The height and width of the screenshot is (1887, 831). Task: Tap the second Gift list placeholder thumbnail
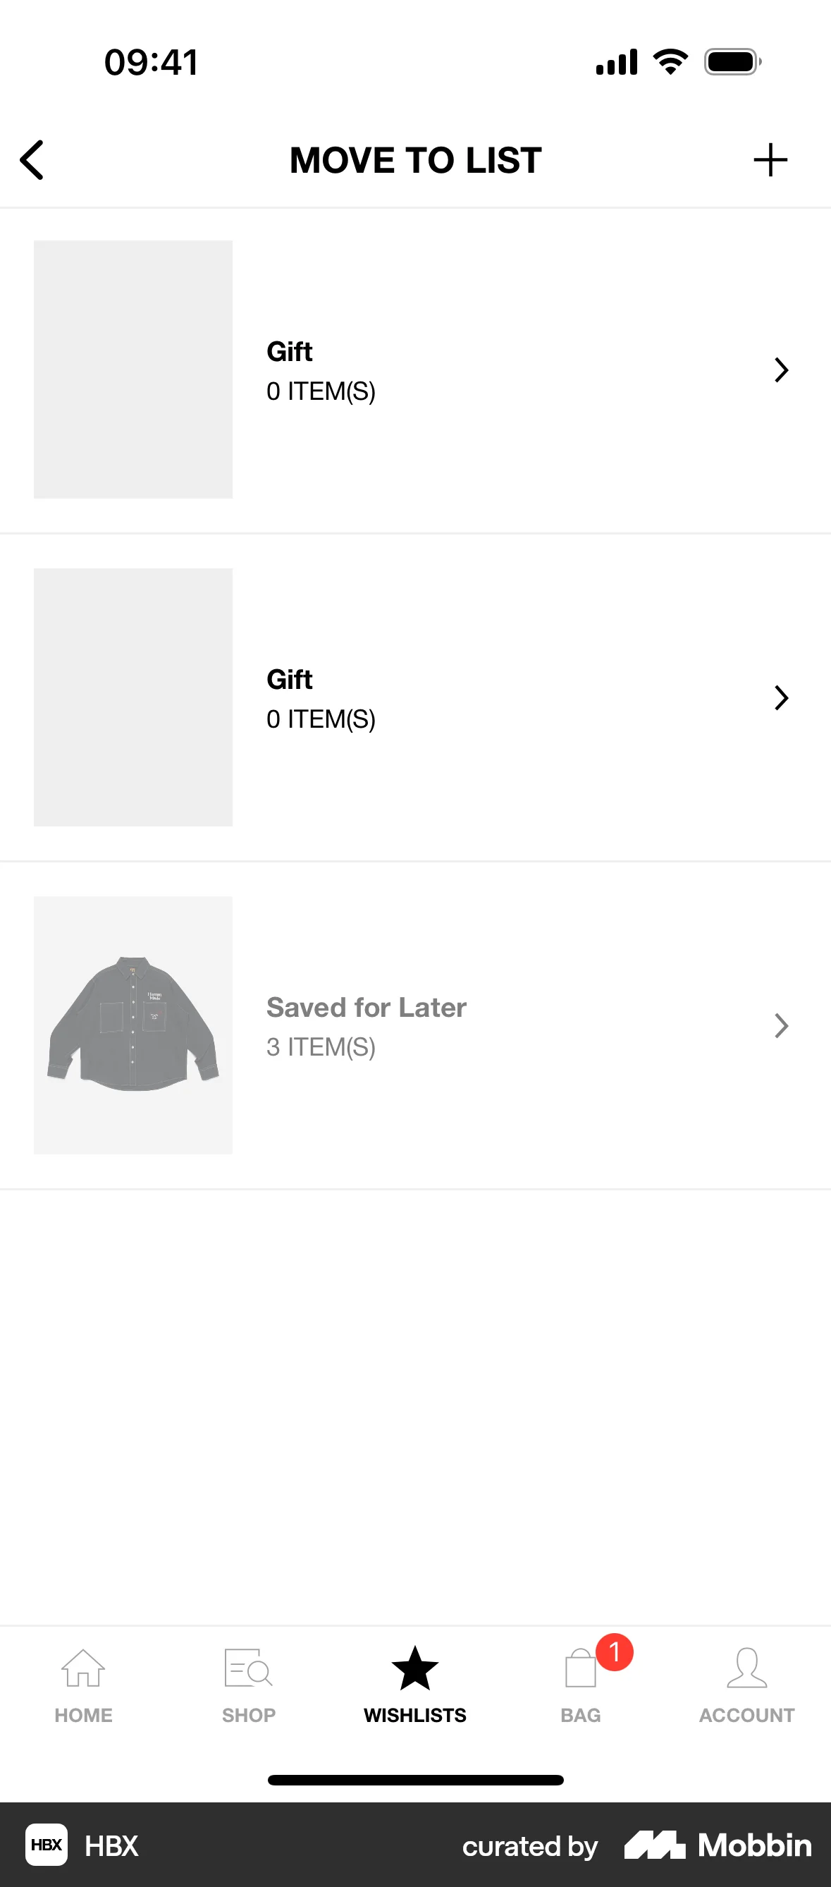[x=133, y=697]
